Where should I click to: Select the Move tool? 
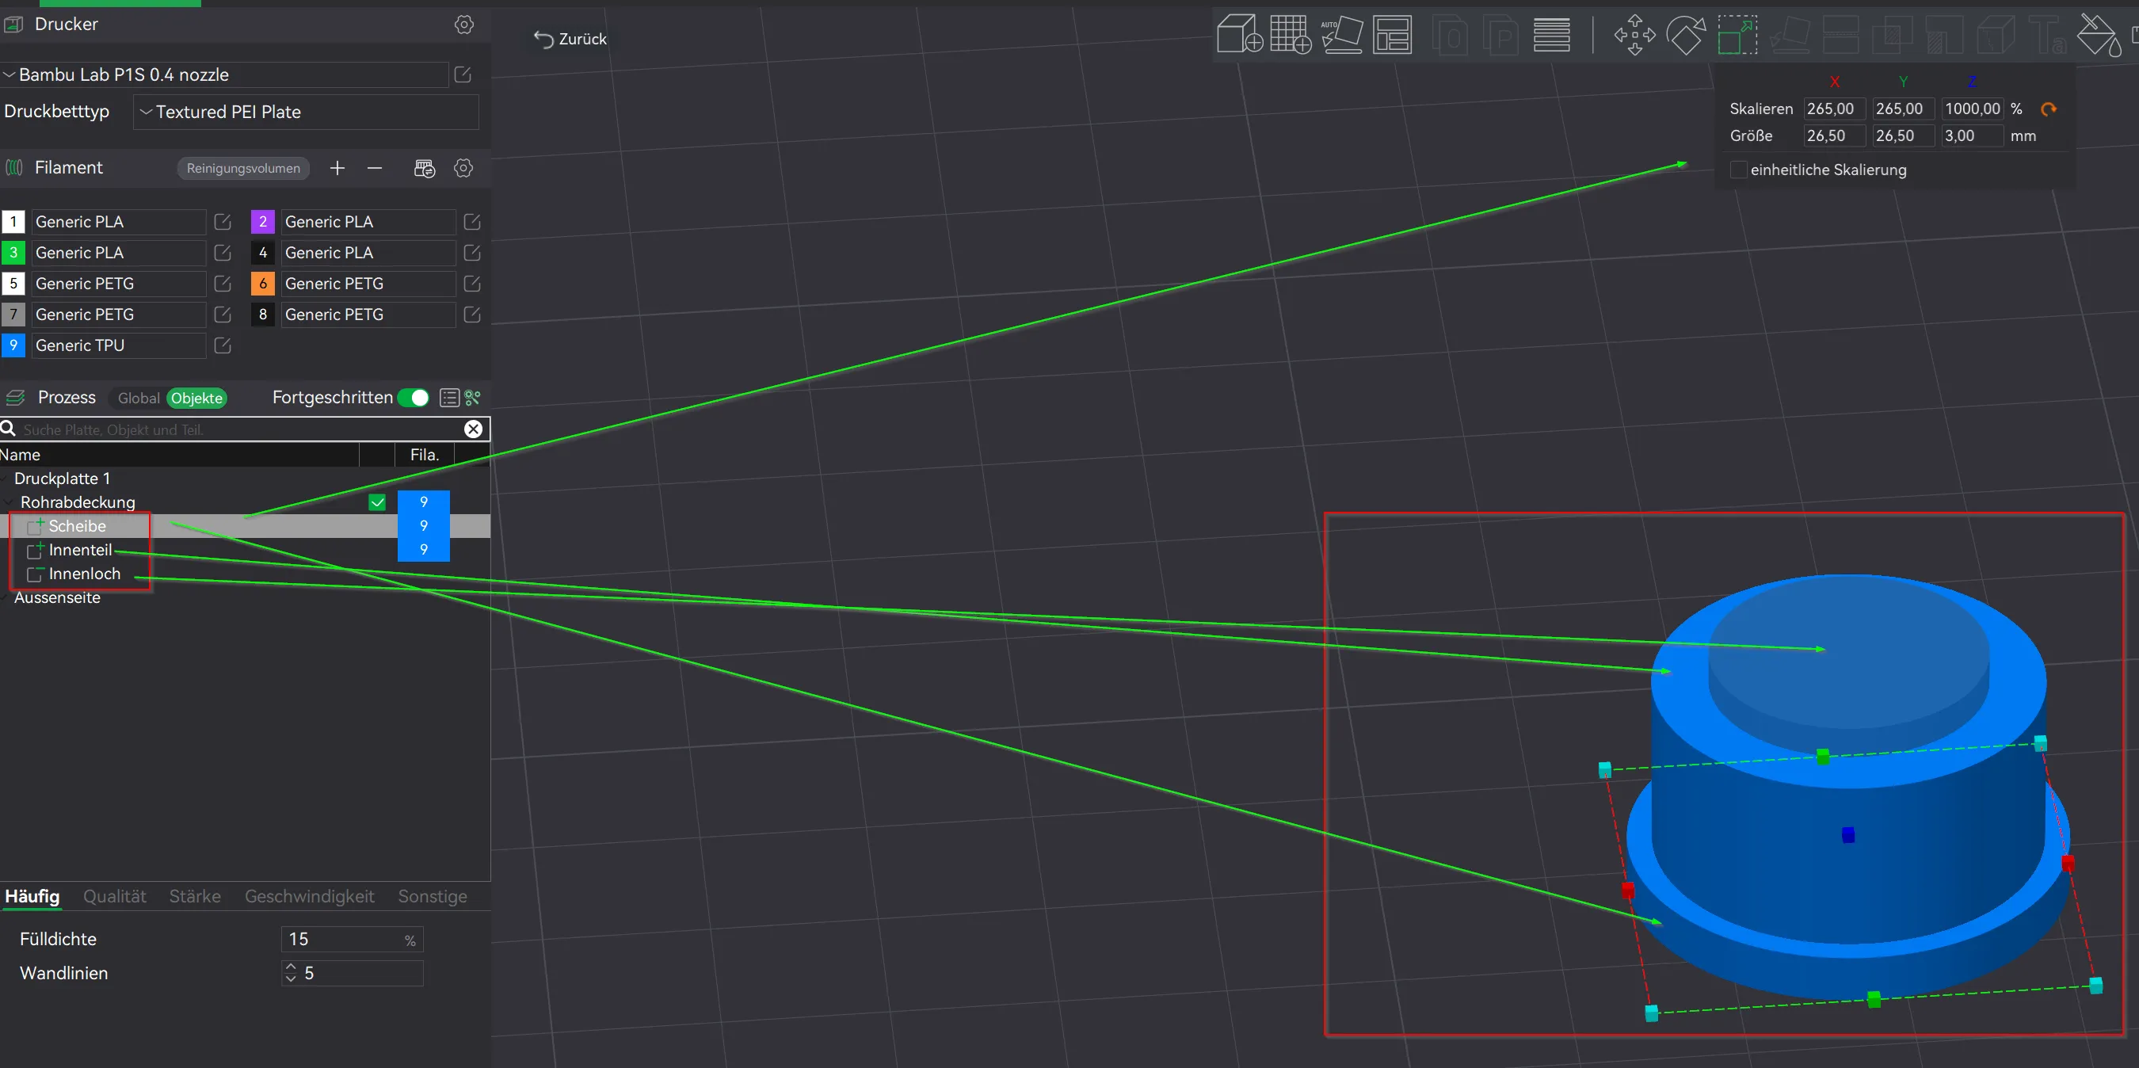pos(1634,35)
